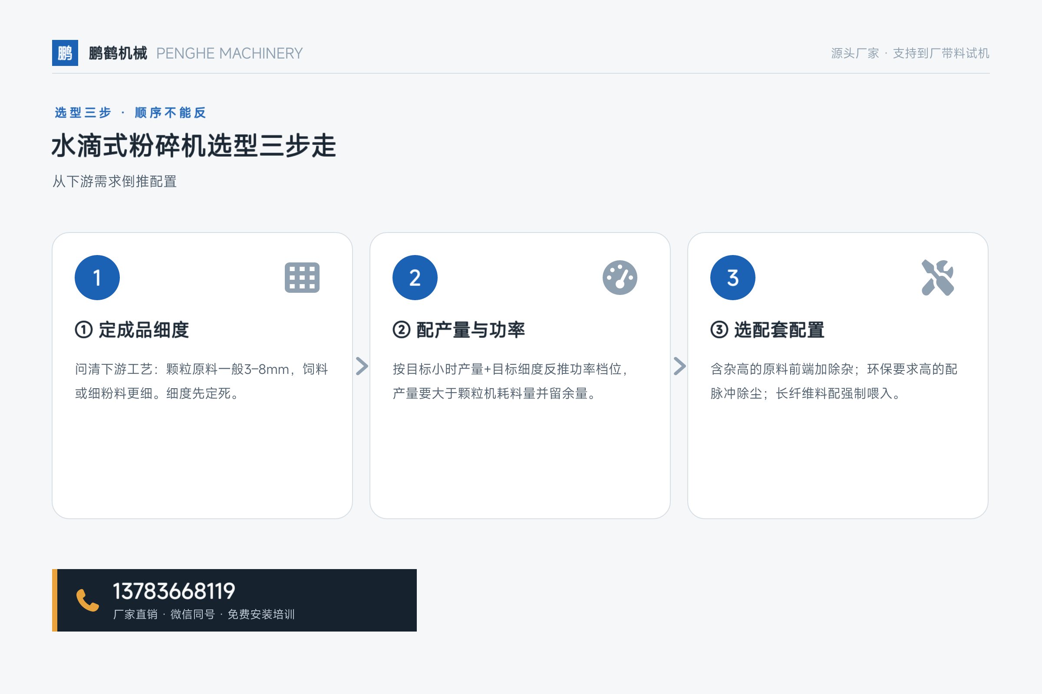Click the 从下游需求倒推配置 subtitle
The width and height of the screenshot is (1042, 694).
[115, 181]
